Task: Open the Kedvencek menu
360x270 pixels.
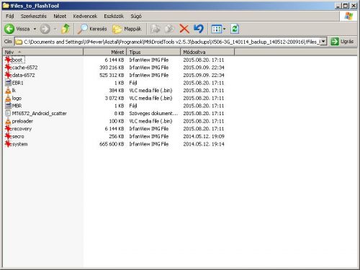Action: [x=85, y=16]
